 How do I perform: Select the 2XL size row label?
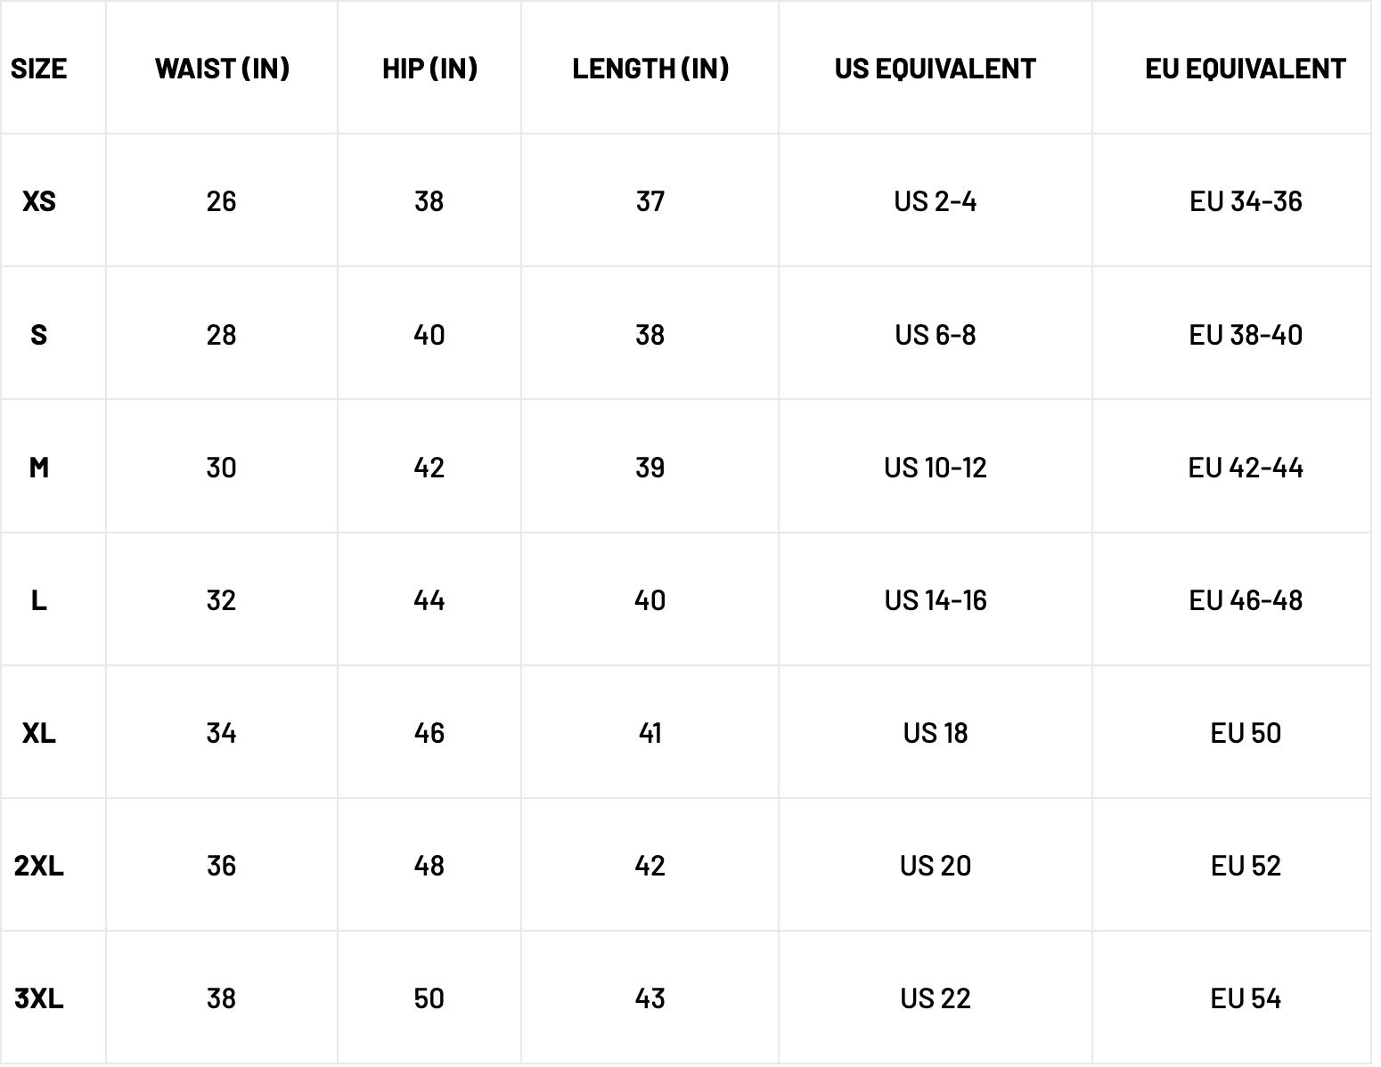click(38, 866)
